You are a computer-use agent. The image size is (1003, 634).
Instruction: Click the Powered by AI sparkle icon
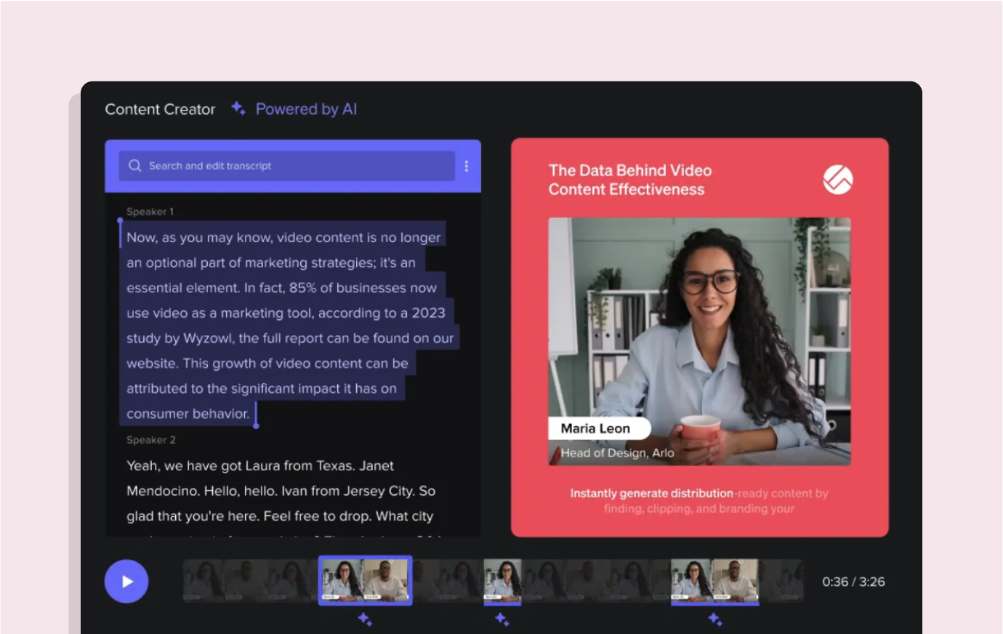(238, 108)
